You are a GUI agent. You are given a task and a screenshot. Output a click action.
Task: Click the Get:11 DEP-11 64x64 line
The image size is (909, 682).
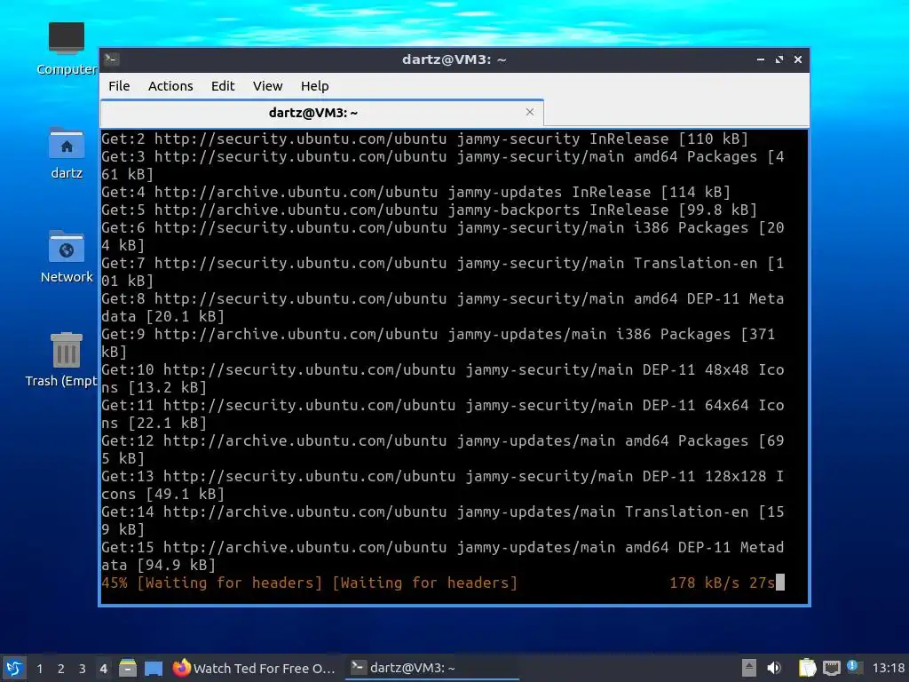pyautogui.click(x=443, y=414)
